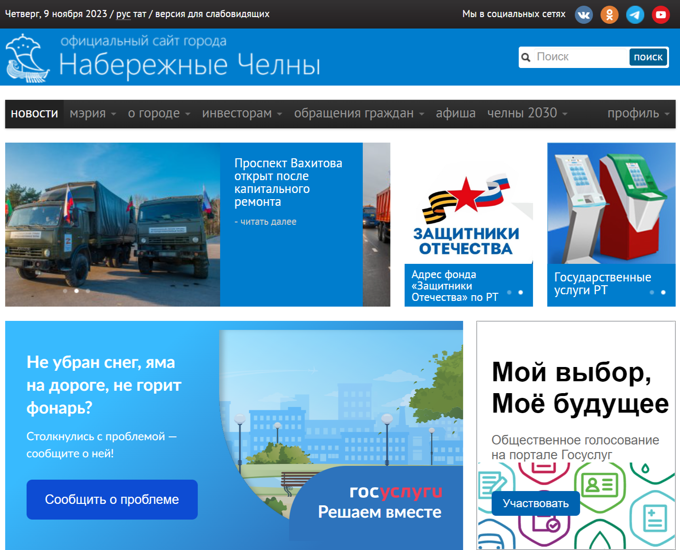The height and width of the screenshot is (550, 680).
Task: Click the ID card hexagon icon
Action: (600, 485)
